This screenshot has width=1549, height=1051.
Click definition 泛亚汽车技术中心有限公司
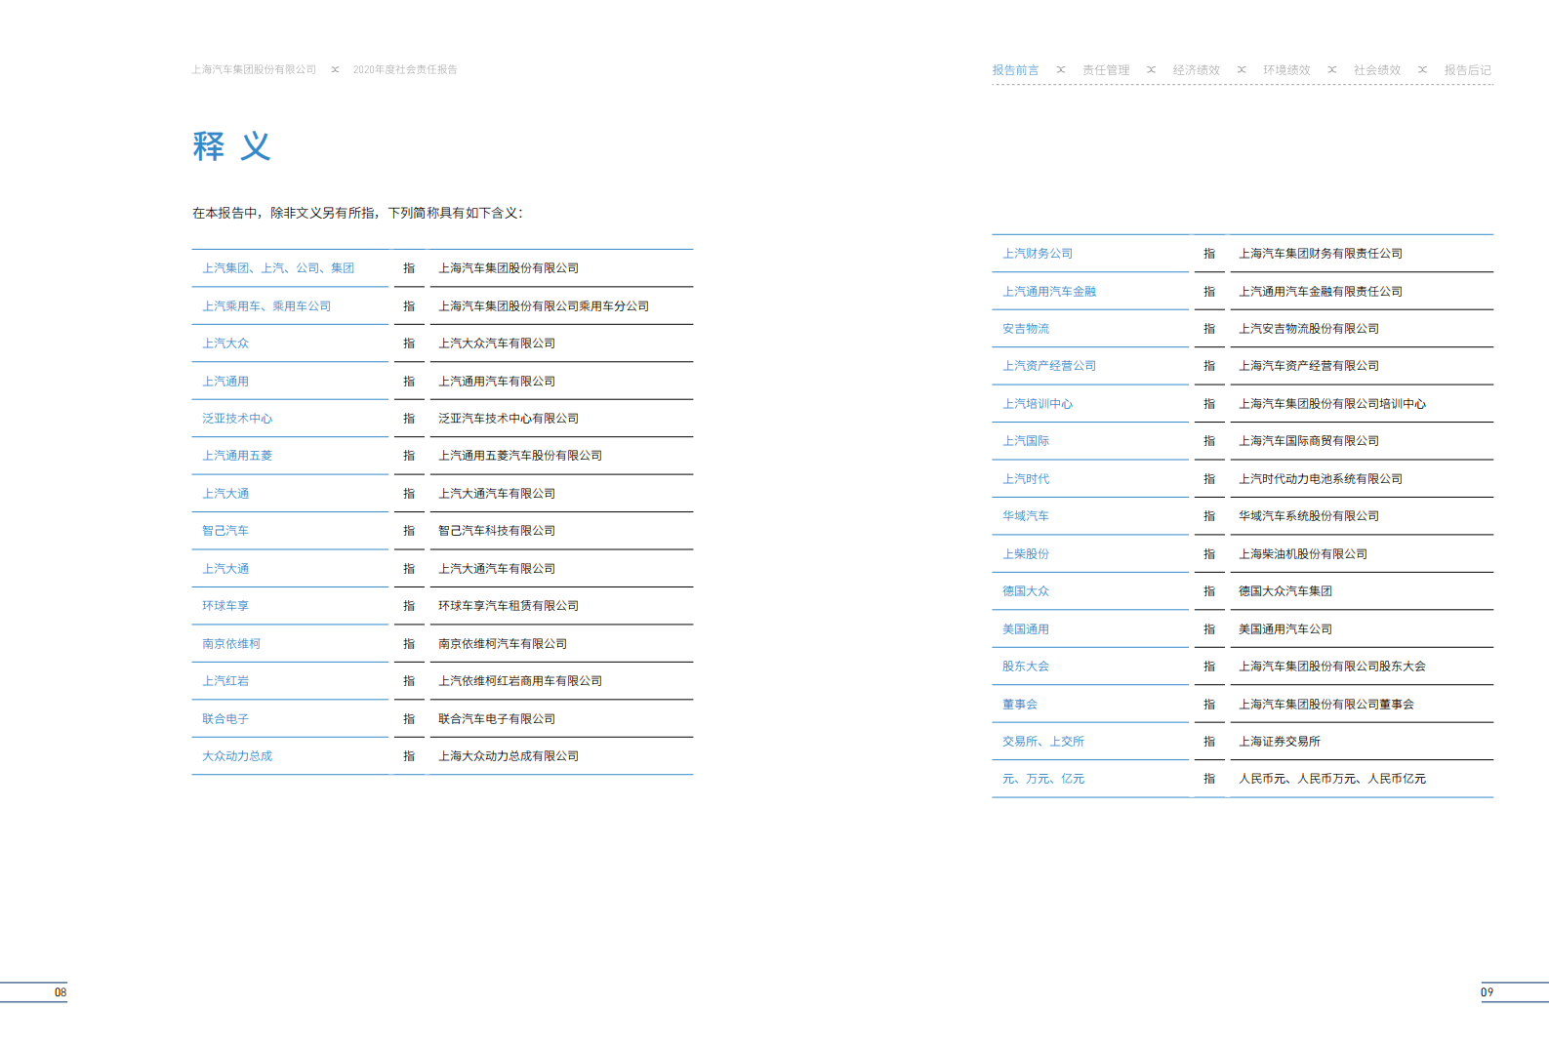[509, 419]
